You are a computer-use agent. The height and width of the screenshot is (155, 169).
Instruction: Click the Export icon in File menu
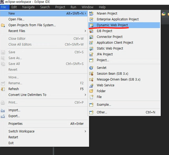(3, 116)
